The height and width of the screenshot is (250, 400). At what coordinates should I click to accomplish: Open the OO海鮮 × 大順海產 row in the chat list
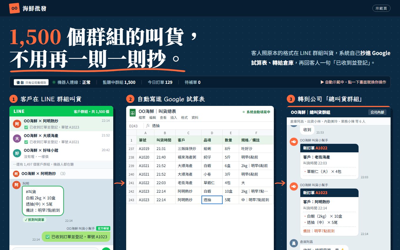(x=61, y=139)
